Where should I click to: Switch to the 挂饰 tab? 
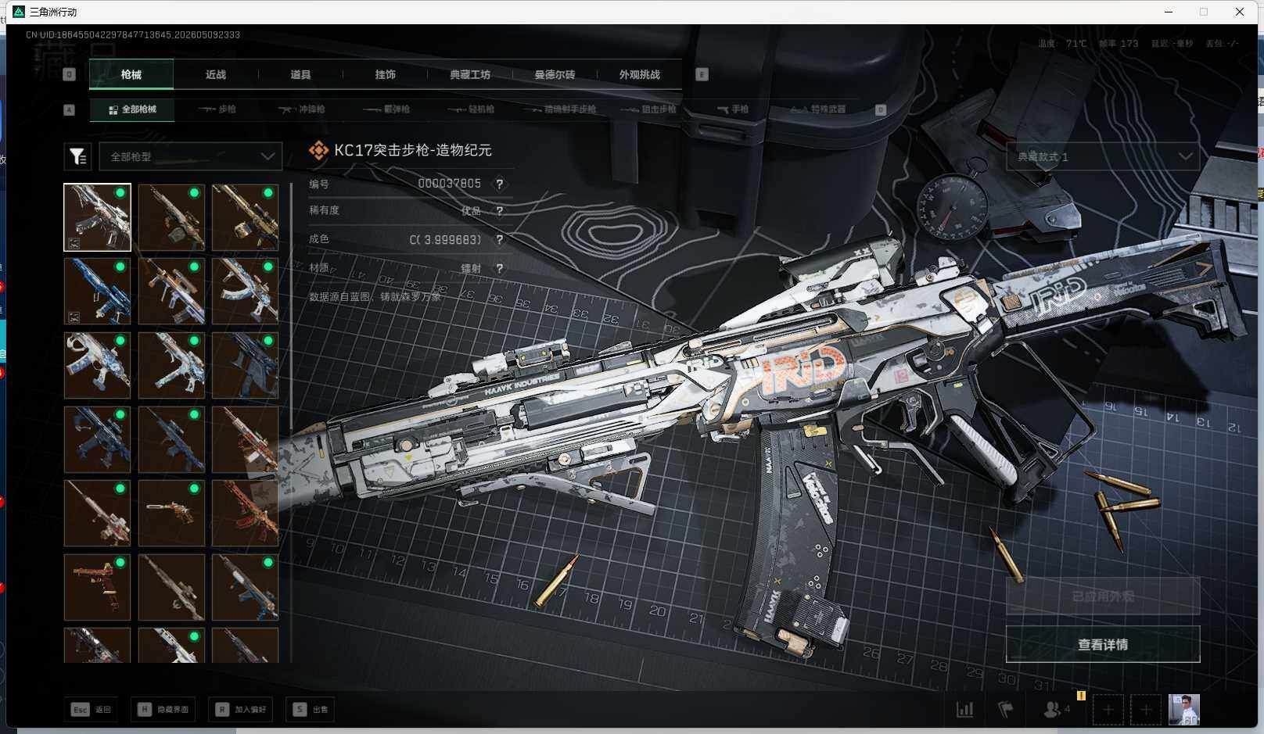click(x=385, y=74)
